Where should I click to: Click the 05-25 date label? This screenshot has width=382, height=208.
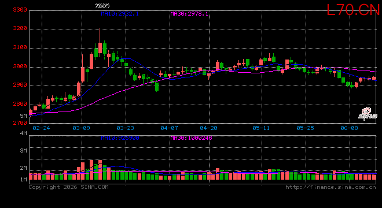(305, 128)
